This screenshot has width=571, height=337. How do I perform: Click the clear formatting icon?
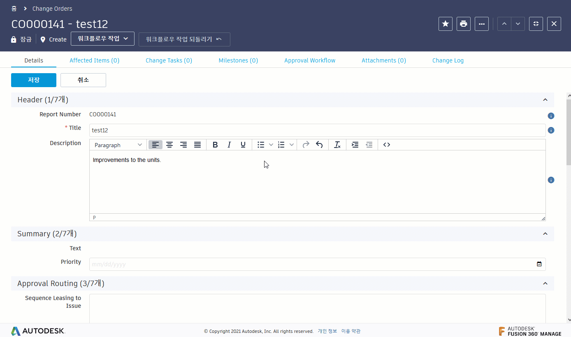pos(337,144)
